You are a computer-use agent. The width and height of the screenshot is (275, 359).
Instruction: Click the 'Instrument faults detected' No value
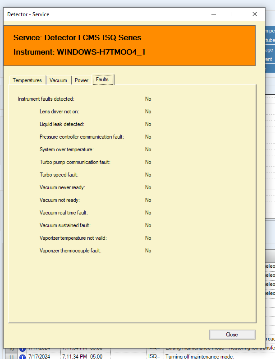[148, 99]
